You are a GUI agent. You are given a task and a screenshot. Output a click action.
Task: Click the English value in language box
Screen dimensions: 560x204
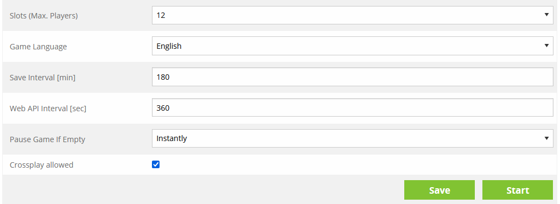tap(169, 46)
